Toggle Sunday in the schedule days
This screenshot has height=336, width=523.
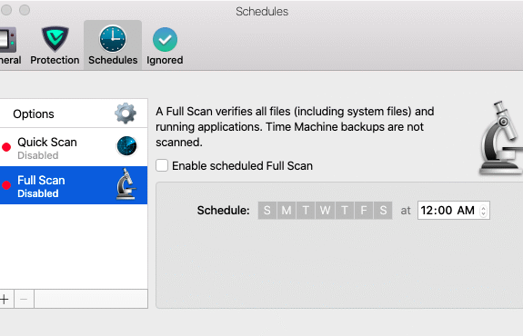[267, 210]
